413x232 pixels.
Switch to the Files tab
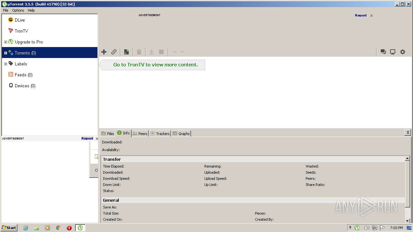(x=108, y=133)
